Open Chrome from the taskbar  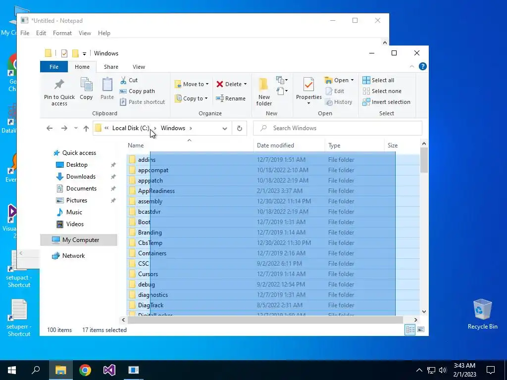85,370
